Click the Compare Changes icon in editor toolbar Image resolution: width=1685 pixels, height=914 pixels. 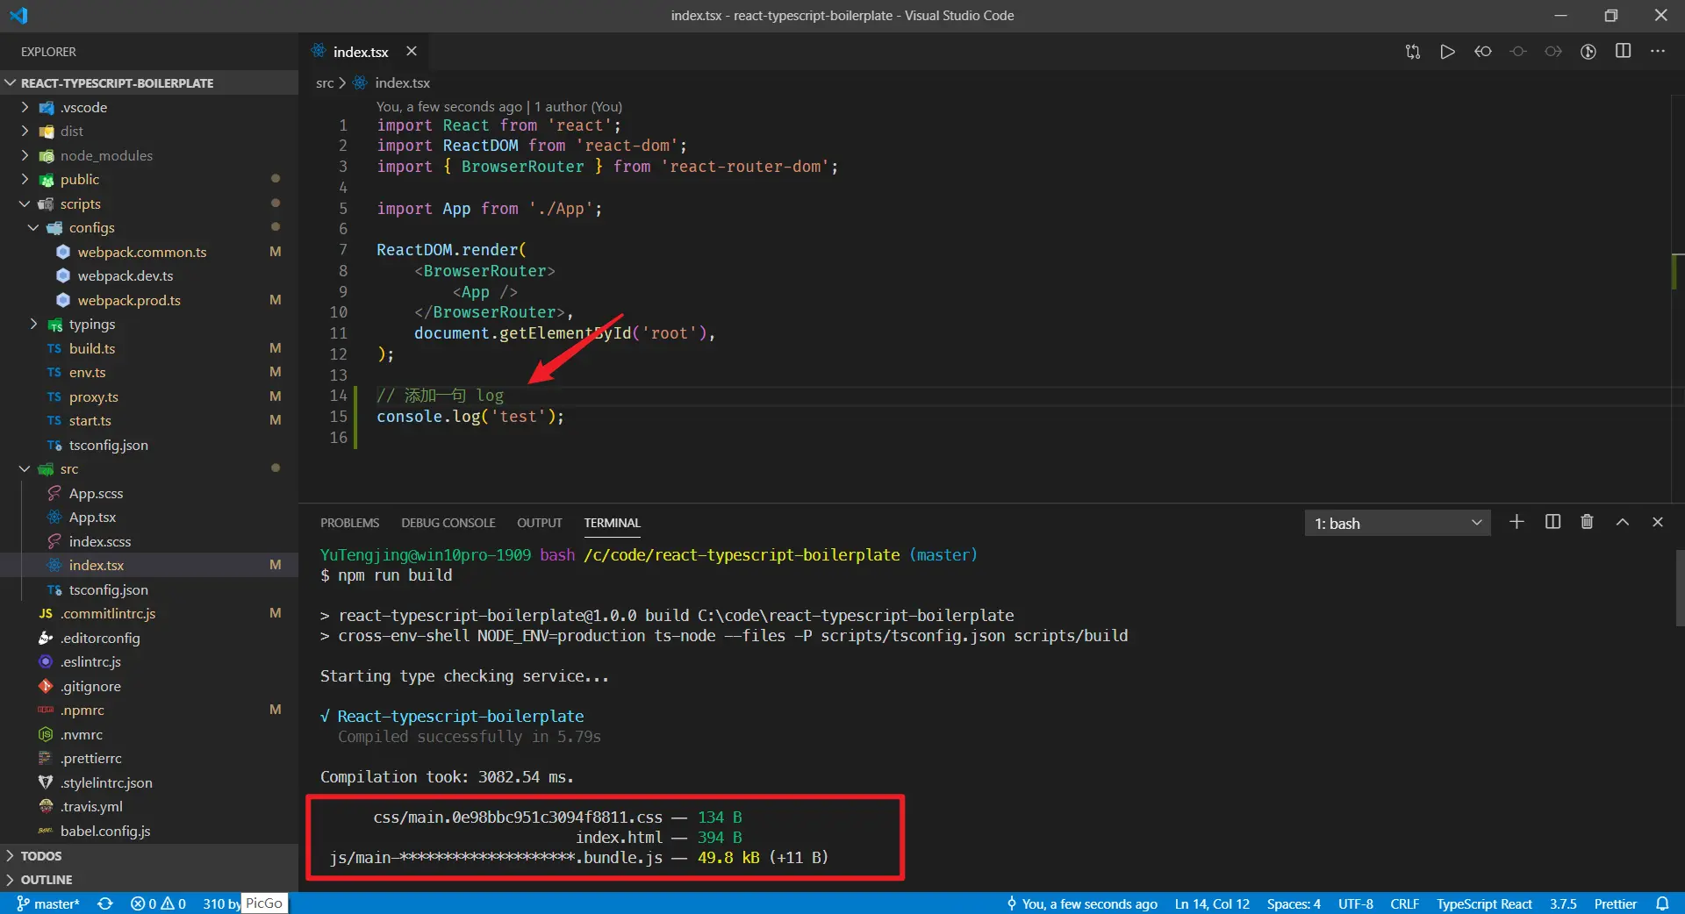(1412, 52)
